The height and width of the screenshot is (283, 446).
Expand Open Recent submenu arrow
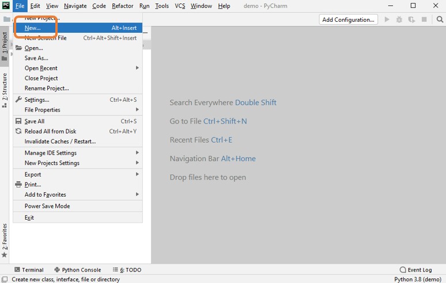pyautogui.click(x=137, y=68)
